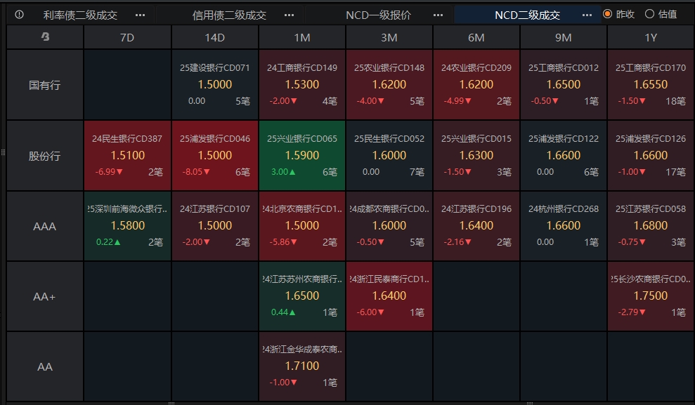Switch to the 利率债二级成交 tab

(x=80, y=15)
